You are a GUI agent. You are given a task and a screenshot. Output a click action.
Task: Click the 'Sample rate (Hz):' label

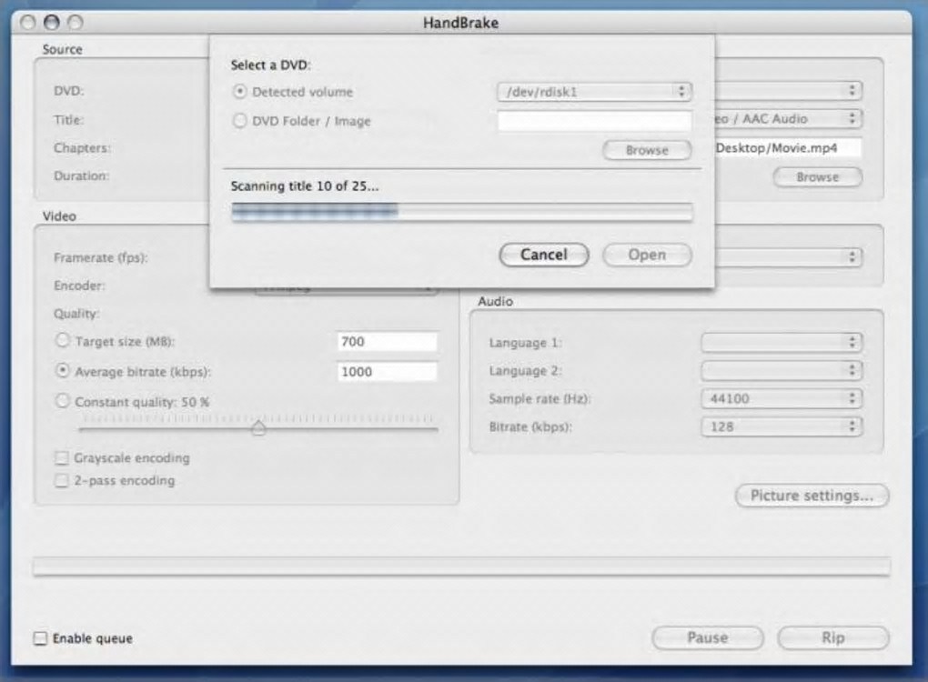pyautogui.click(x=540, y=398)
